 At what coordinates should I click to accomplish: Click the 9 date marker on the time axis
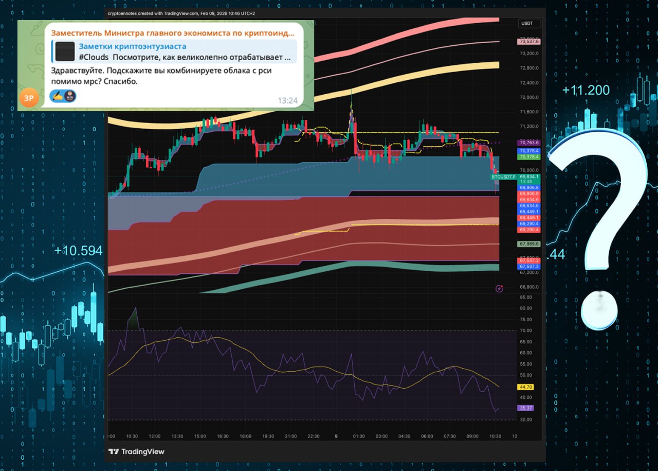click(336, 437)
